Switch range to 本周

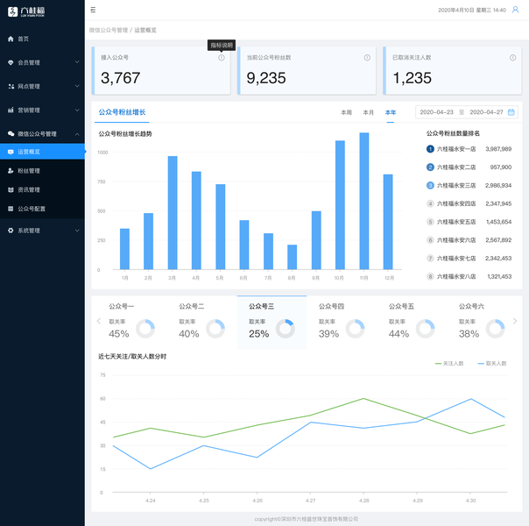pyautogui.click(x=347, y=112)
